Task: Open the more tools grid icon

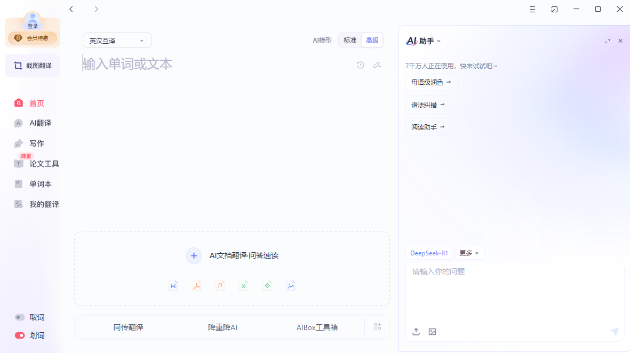Action: (x=378, y=327)
